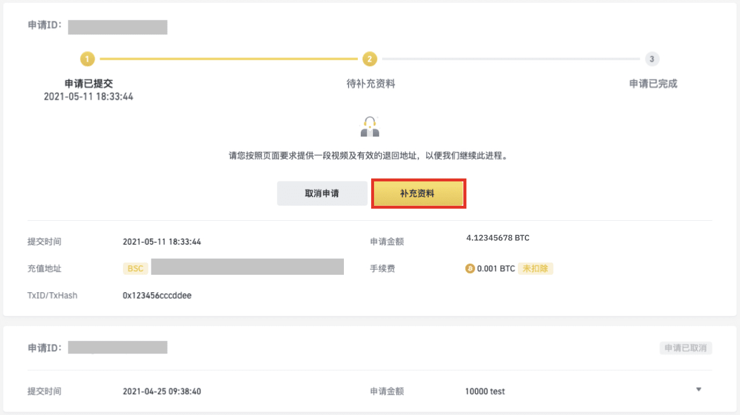The height and width of the screenshot is (415, 740).
Task: Click the TxHash value 0x123456cccddee
Action: point(157,296)
